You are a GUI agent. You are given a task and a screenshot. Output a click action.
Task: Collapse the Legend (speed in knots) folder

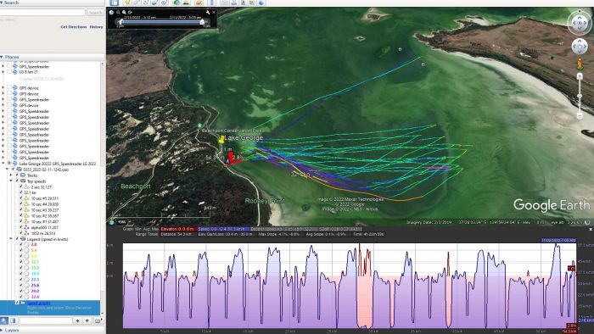(x=11, y=239)
